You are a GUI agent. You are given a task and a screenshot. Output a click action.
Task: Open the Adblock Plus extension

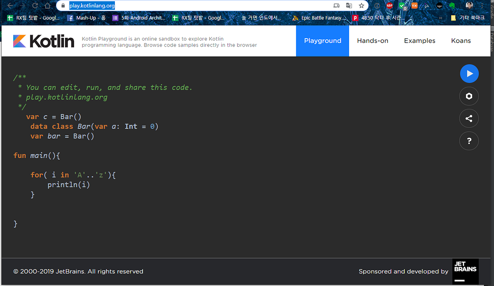[389, 5]
